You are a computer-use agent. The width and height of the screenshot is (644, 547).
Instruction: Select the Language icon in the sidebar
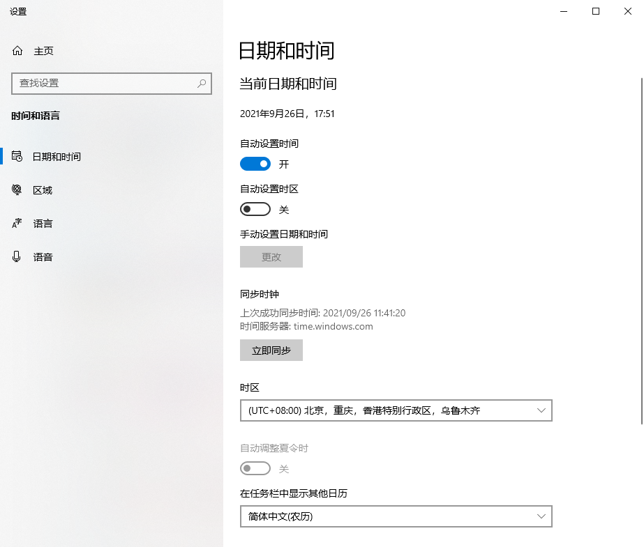coord(15,223)
